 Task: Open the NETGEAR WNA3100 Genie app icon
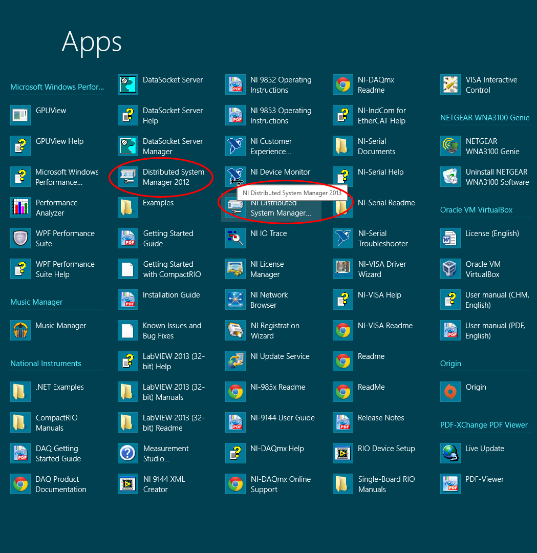[450, 146]
